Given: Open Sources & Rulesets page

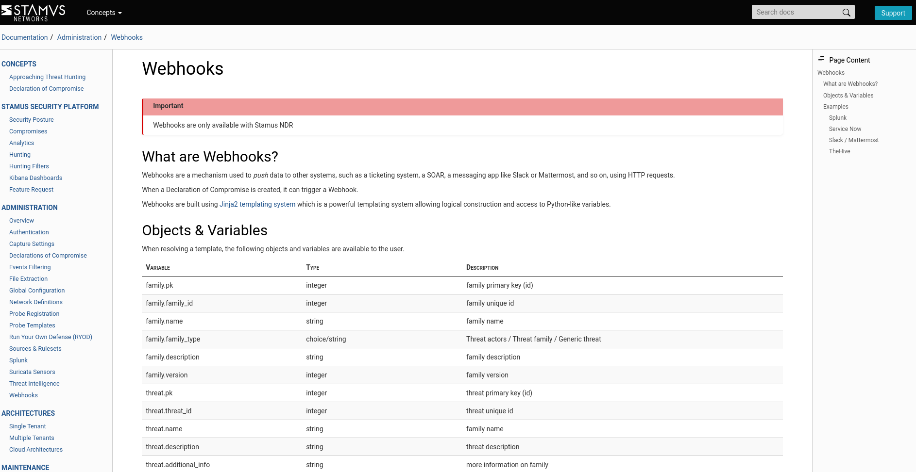Looking at the screenshot, I should tap(35, 349).
